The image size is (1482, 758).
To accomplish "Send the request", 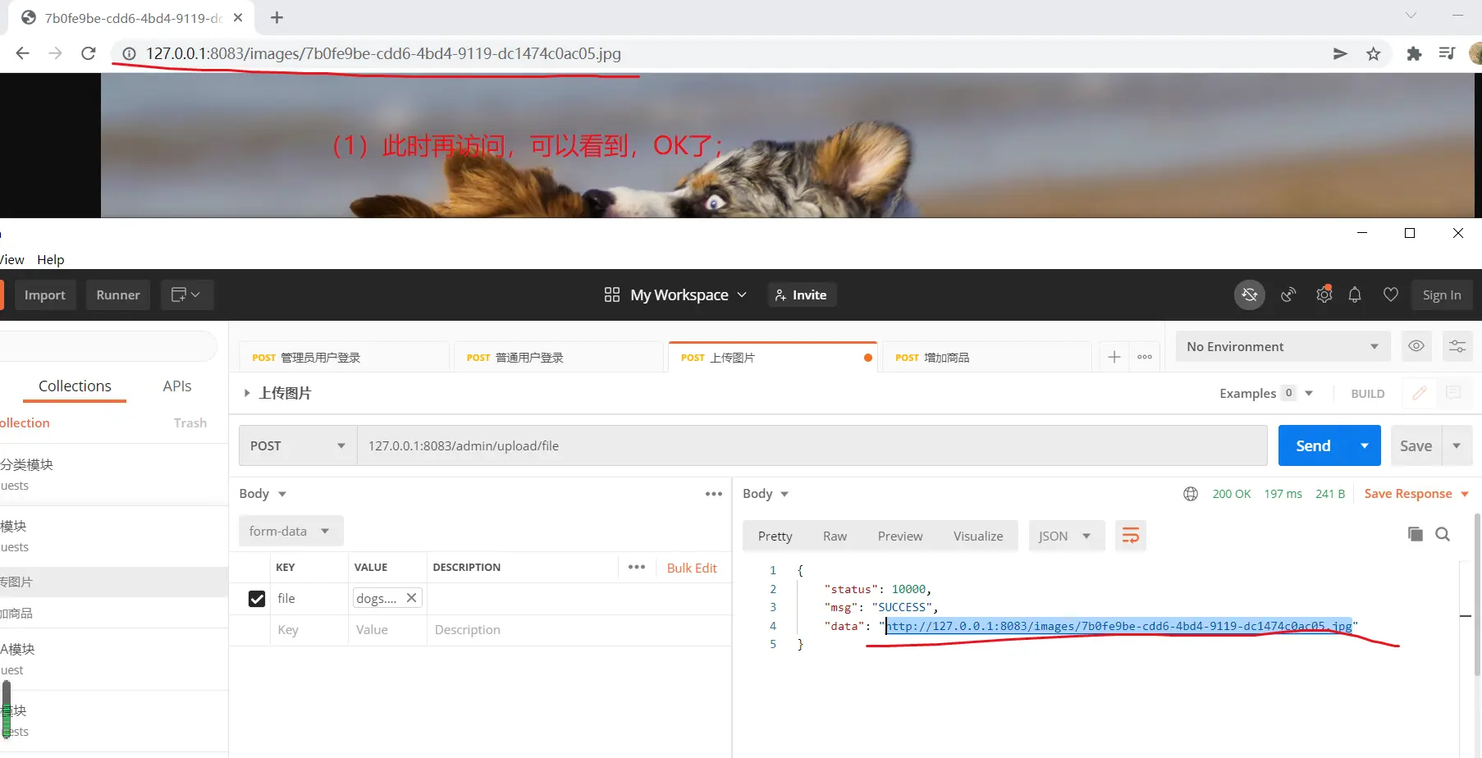I will coord(1313,445).
